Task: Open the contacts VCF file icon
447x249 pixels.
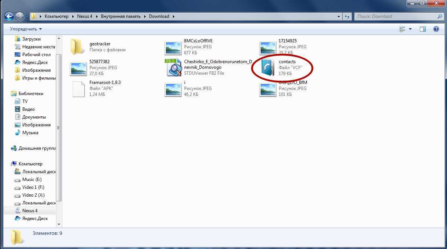Action: pos(267,68)
